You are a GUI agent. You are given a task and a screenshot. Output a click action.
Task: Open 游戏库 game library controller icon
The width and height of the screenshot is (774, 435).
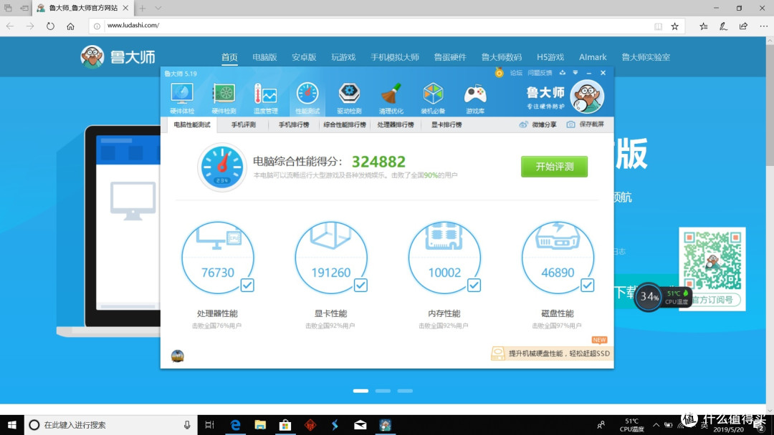(x=475, y=99)
